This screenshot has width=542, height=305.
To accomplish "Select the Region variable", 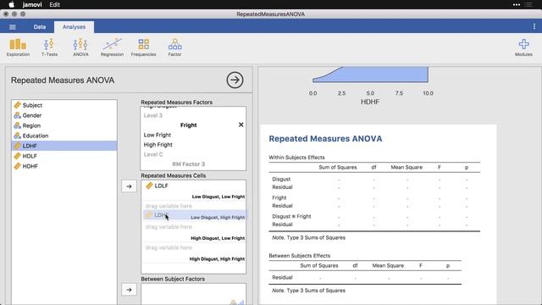I will [x=64, y=125].
